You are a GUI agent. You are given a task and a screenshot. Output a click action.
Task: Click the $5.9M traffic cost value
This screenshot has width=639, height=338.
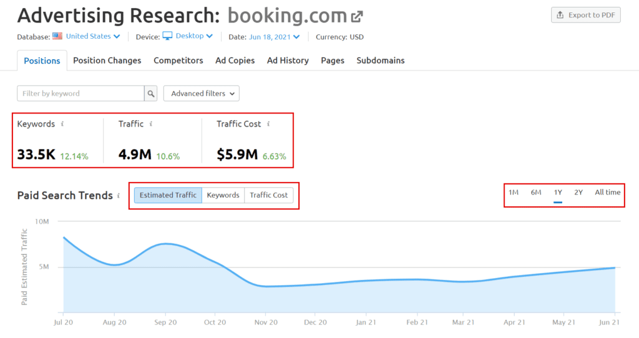[x=237, y=155]
